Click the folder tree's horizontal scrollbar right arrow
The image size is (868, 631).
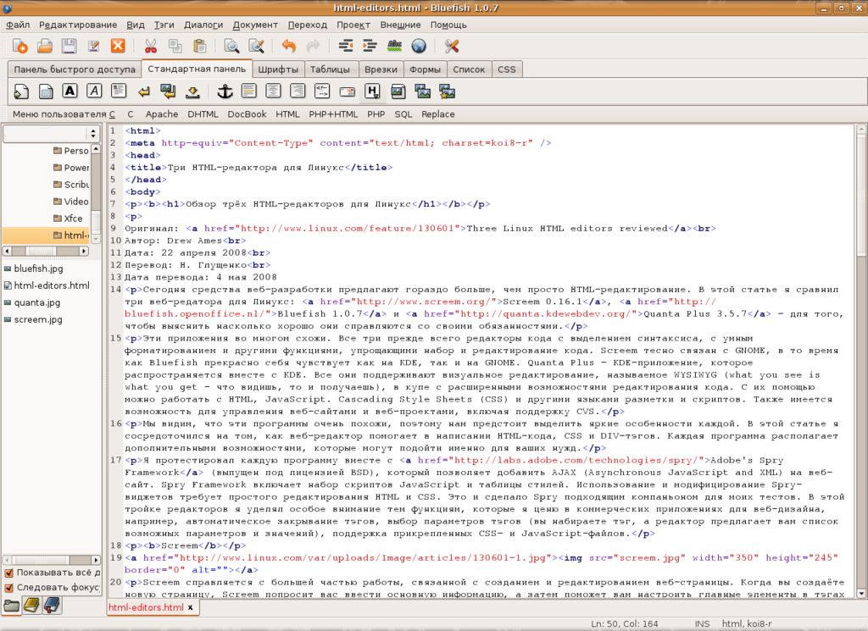pos(84,251)
